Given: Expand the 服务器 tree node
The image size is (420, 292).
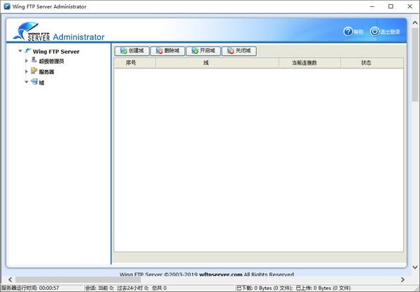Looking at the screenshot, I should (27, 71).
